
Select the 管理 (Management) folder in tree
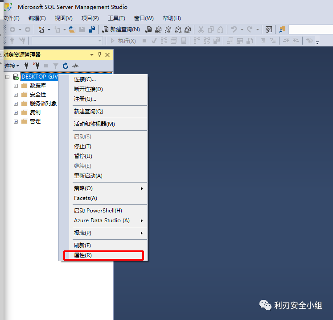click(x=35, y=121)
